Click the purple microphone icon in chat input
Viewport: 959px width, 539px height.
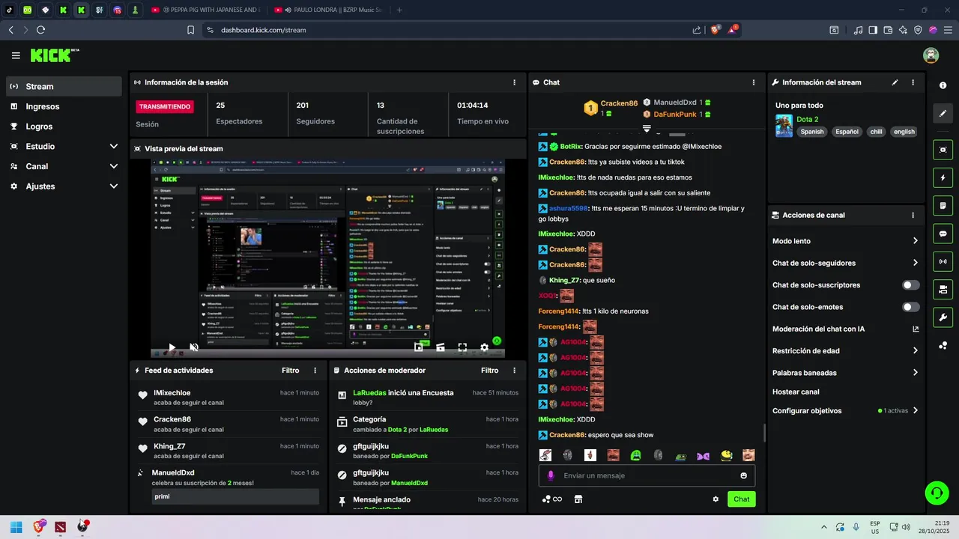(x=551, y=475)
